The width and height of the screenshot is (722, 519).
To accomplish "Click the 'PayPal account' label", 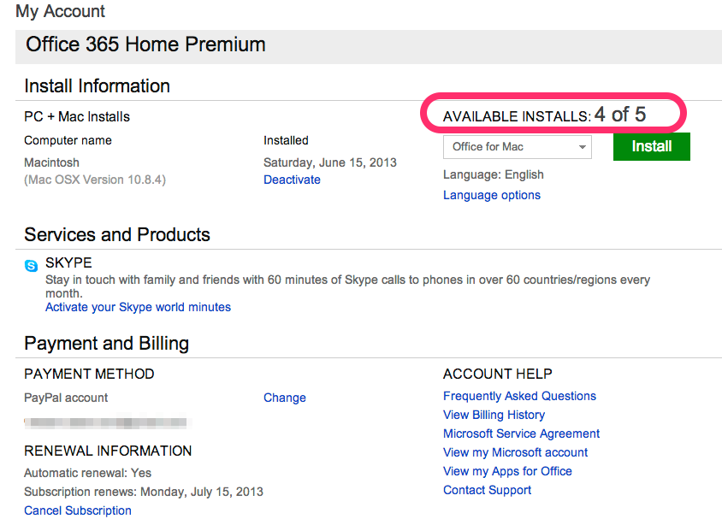I will pyautogui.click(x=66, y=398).
